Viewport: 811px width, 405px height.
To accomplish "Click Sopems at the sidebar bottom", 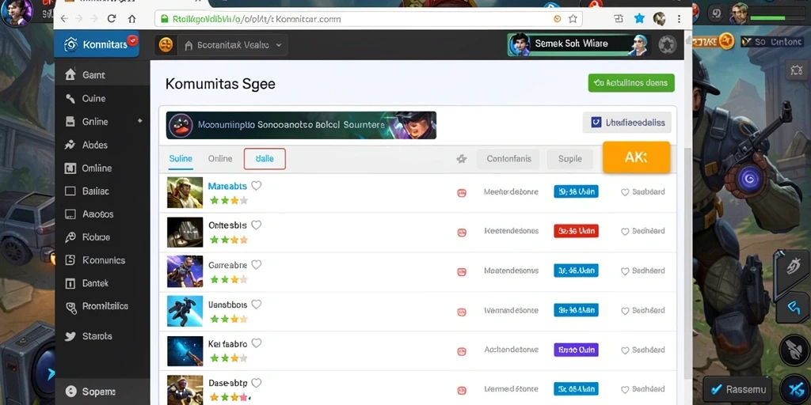I will click(x=102, y=392).
